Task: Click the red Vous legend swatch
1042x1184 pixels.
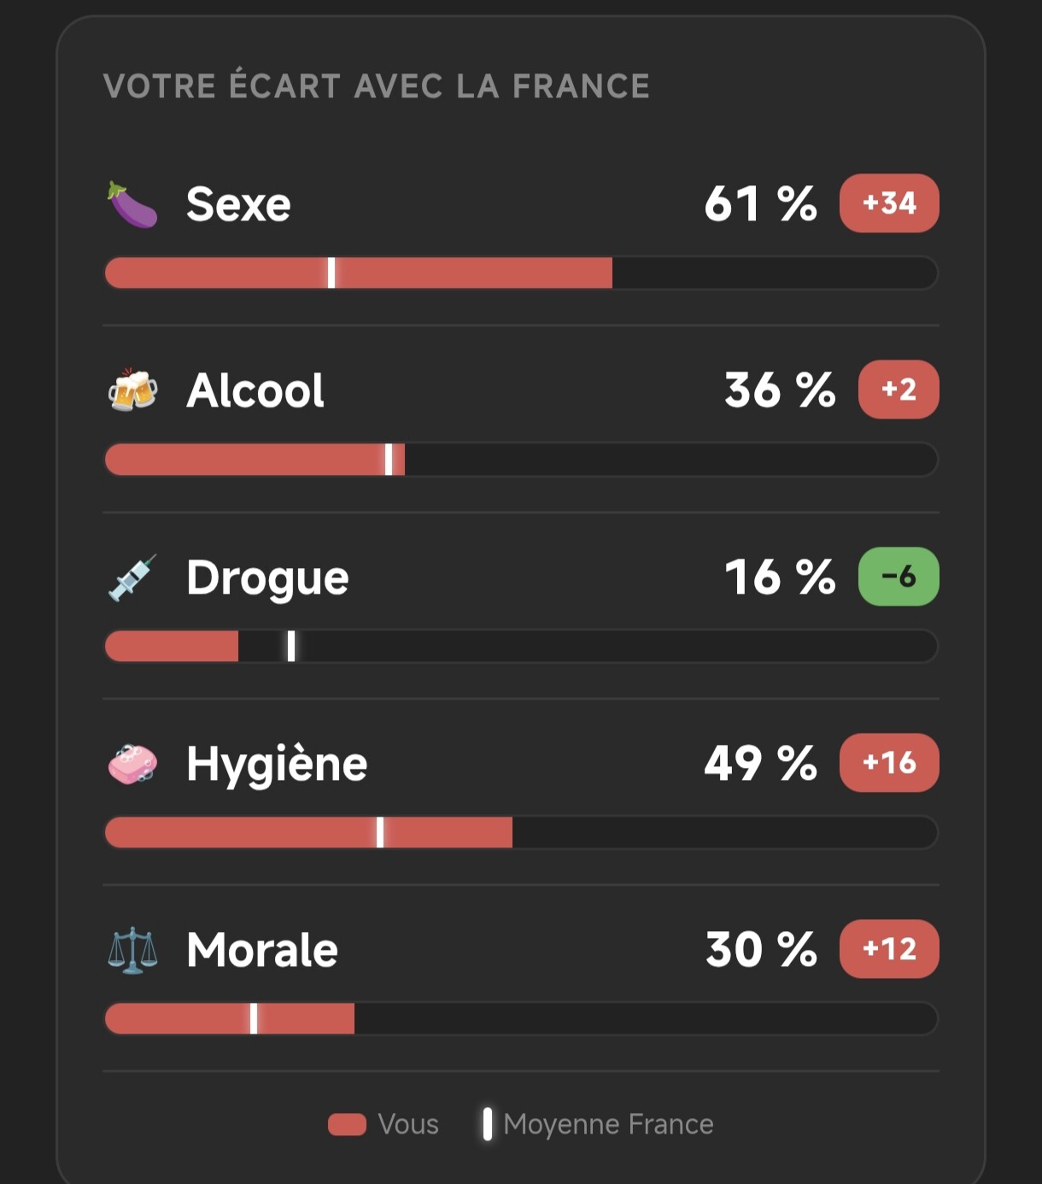Action: click(x=347, y=1124)
